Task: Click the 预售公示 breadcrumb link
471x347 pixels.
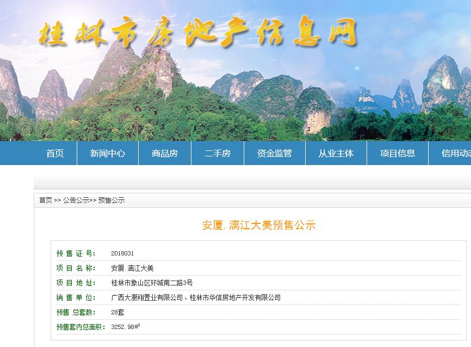Action: point(111,200)
